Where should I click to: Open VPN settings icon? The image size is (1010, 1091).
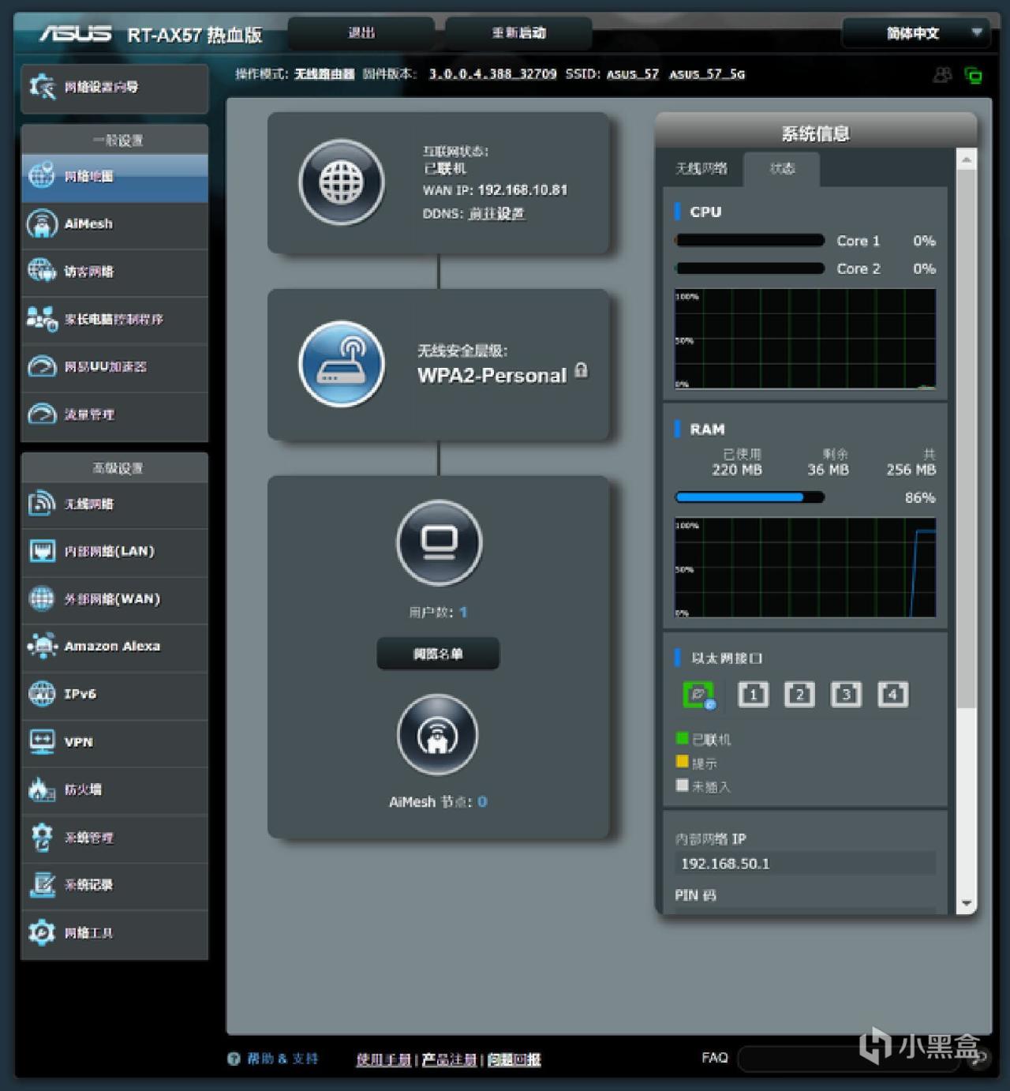(42, 741)
